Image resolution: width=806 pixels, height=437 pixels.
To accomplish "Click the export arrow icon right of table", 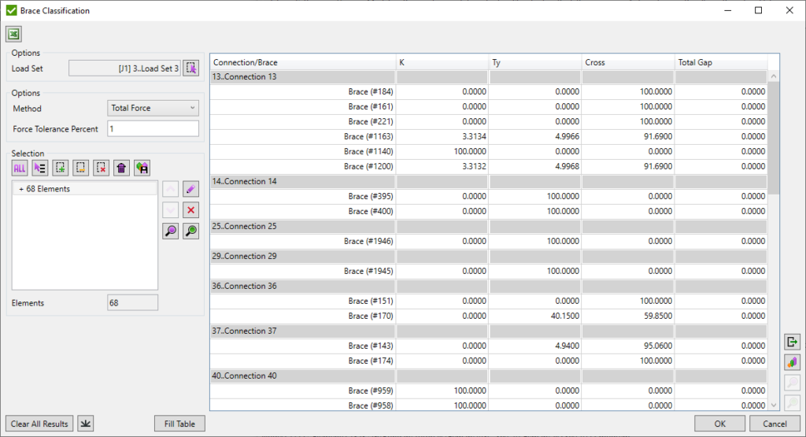I will (x=792, y=342).
